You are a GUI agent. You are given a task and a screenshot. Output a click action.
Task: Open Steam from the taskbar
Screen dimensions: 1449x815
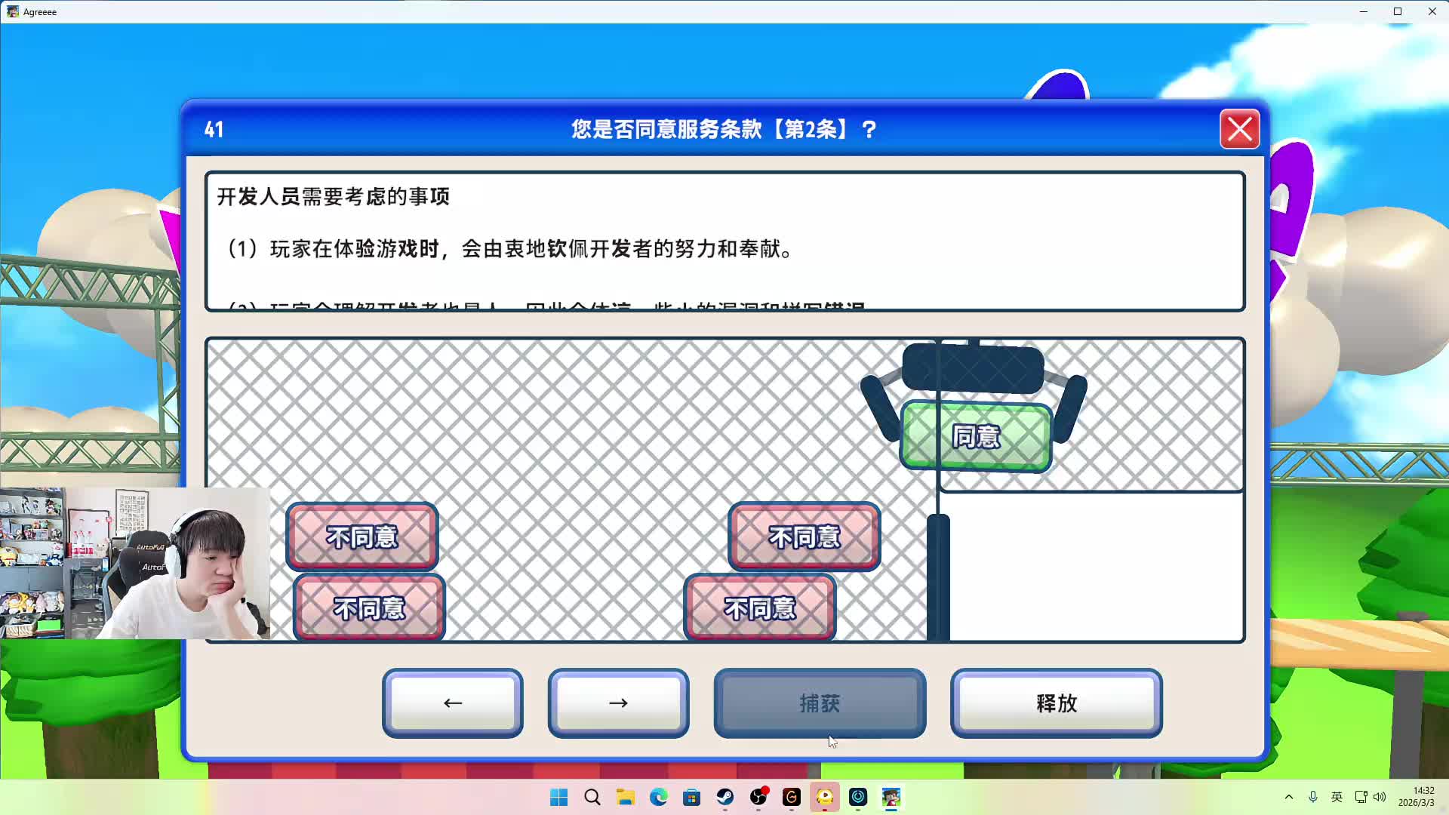724,797
